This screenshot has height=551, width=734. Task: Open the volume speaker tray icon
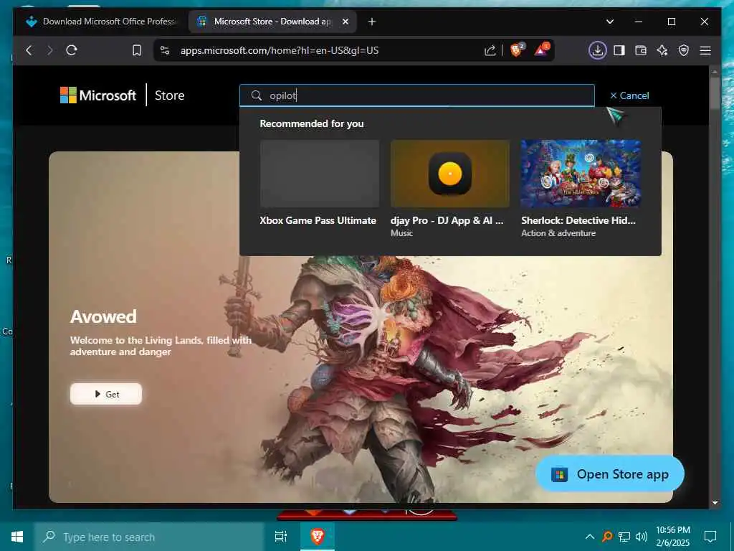642,537
